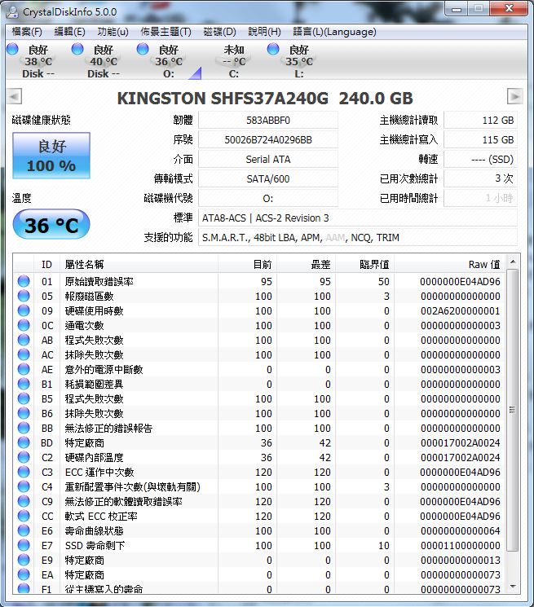The height and width of the screenshot is (607, 534).
Task: Click the 傳輸模式 field SATA/600
Action: [x=268, y=179]
